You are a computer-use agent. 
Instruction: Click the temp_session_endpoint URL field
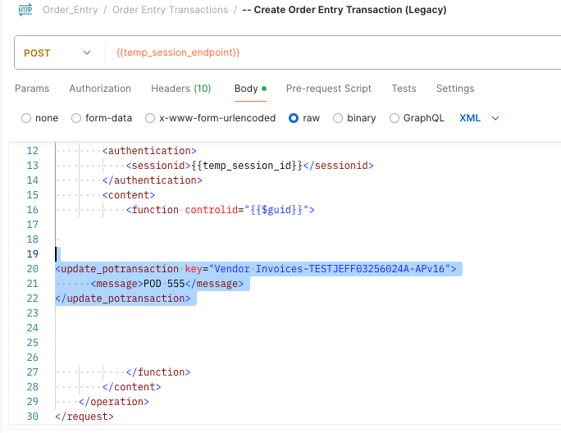click(x=178, y=52)
